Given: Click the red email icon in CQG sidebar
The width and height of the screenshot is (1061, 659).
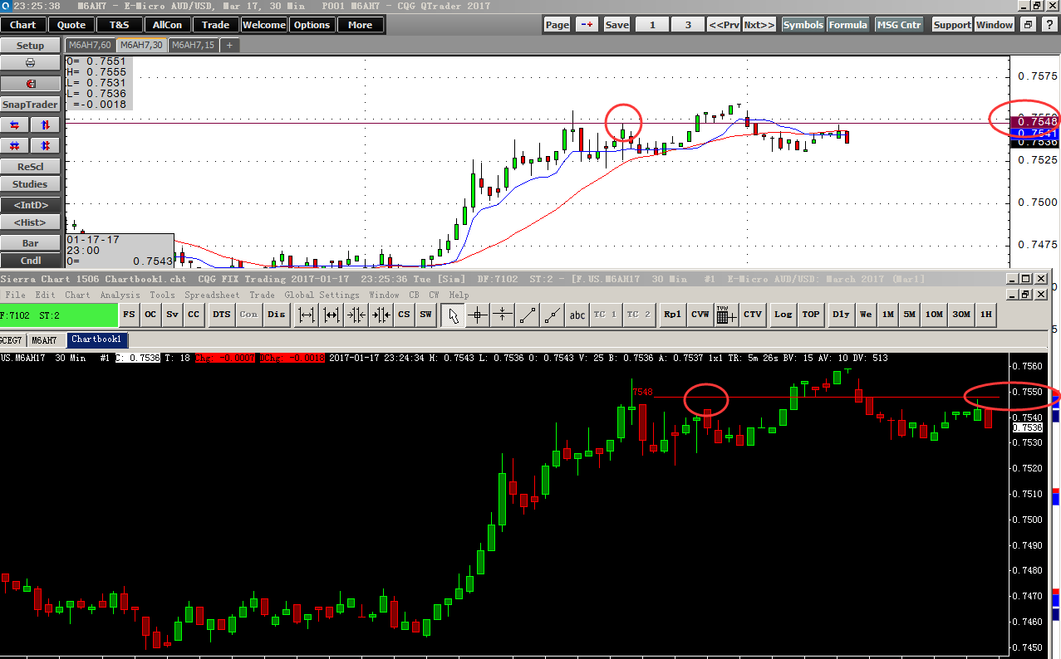Looking at the screenshot, I should 31,84.
